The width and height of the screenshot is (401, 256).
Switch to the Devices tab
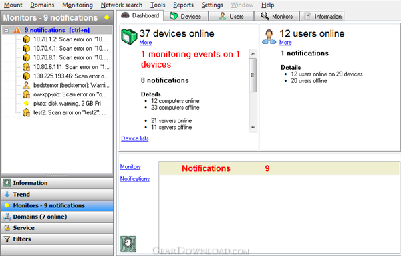(x=186, y=16)
